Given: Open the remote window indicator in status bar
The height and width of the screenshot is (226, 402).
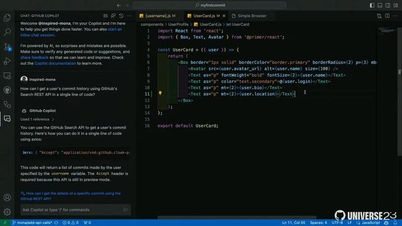Looking at the screenshot, I should pos(5,223).
